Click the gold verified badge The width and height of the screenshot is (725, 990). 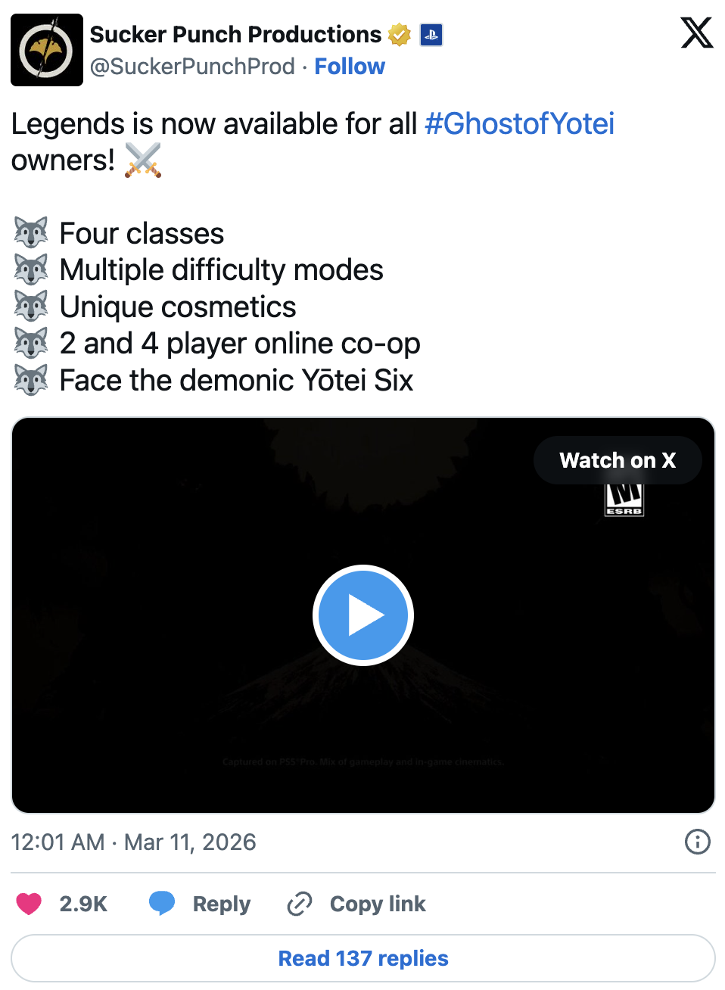click(x=400, y=35)
